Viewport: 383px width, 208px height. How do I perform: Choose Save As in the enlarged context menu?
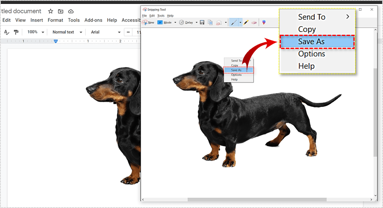point(317,41)
